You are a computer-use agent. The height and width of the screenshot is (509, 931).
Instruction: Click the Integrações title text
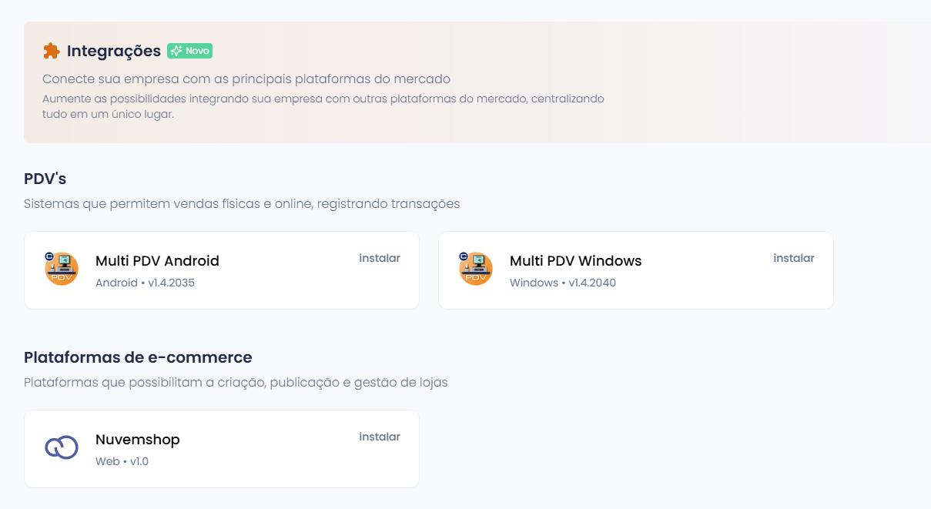click(114, 51)
